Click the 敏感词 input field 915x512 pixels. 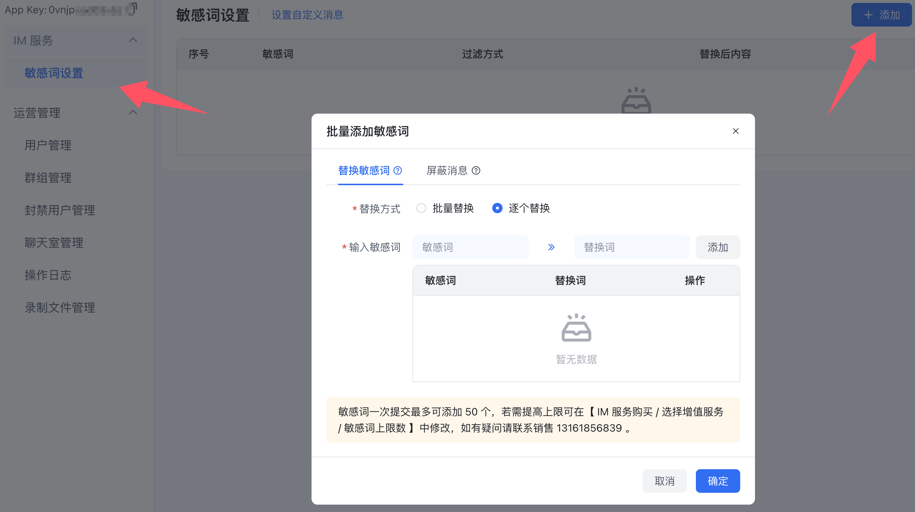coord(470,247)
